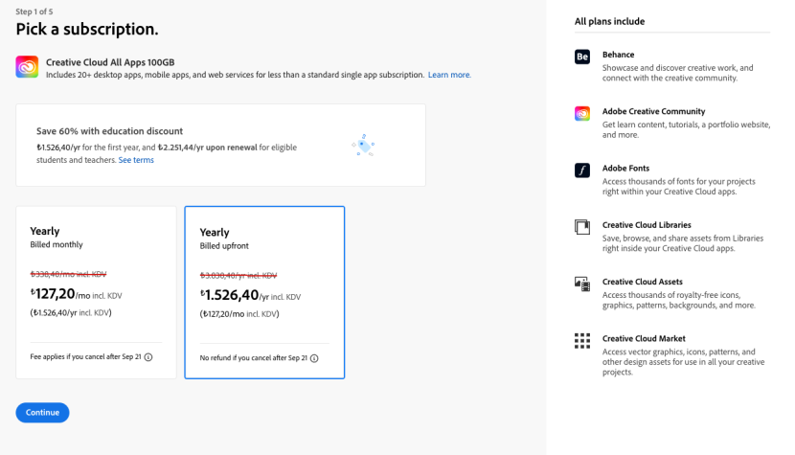Click the Behance icon
Viewport: 795px width, 455px height.
pyautogui.click(x=582, y=57)
